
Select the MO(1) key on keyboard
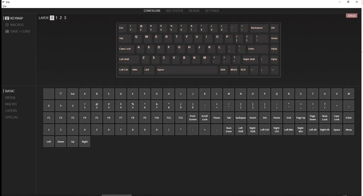pos(234,70)
